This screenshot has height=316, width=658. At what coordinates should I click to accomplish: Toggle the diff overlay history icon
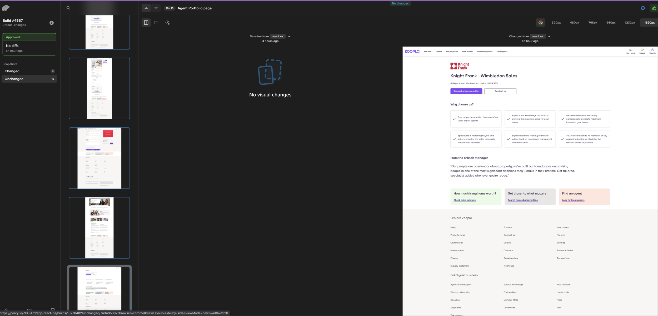167,23
